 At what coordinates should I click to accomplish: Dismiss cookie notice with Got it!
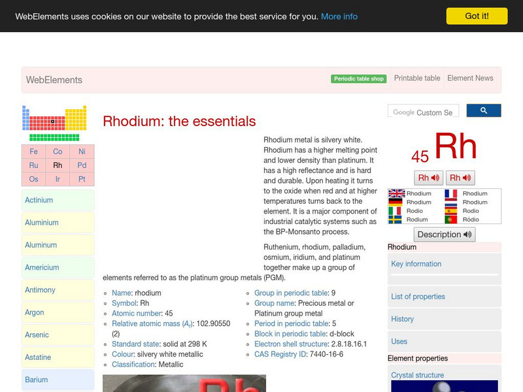pos(477,16)
